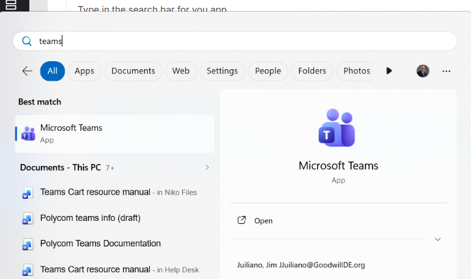Click the large Microsoft Teams logo

coord(338,128)
